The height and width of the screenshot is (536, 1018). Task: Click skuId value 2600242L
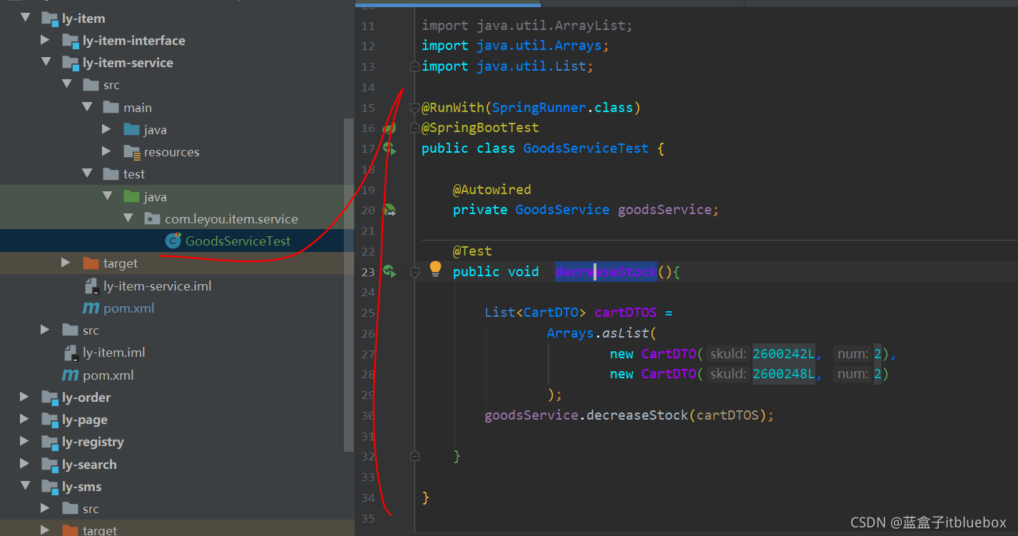pyautogui.click(x=783, y=354)
